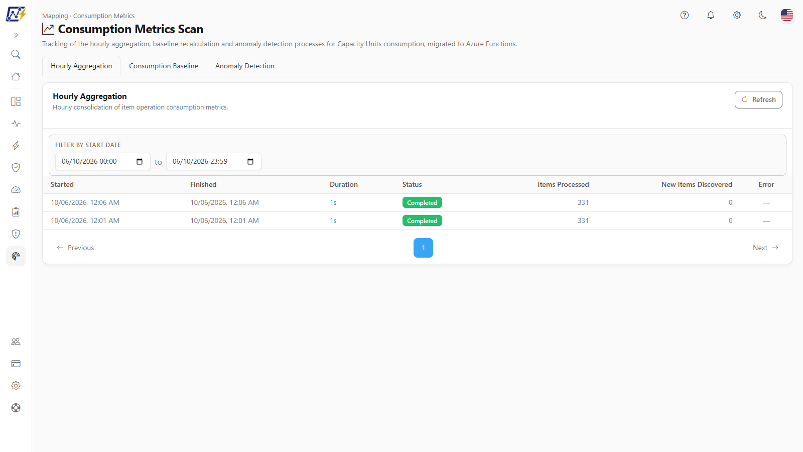Expand the sidebar with the double-chevron
Viewport: 803px width, 452px height.
[16, 35]
